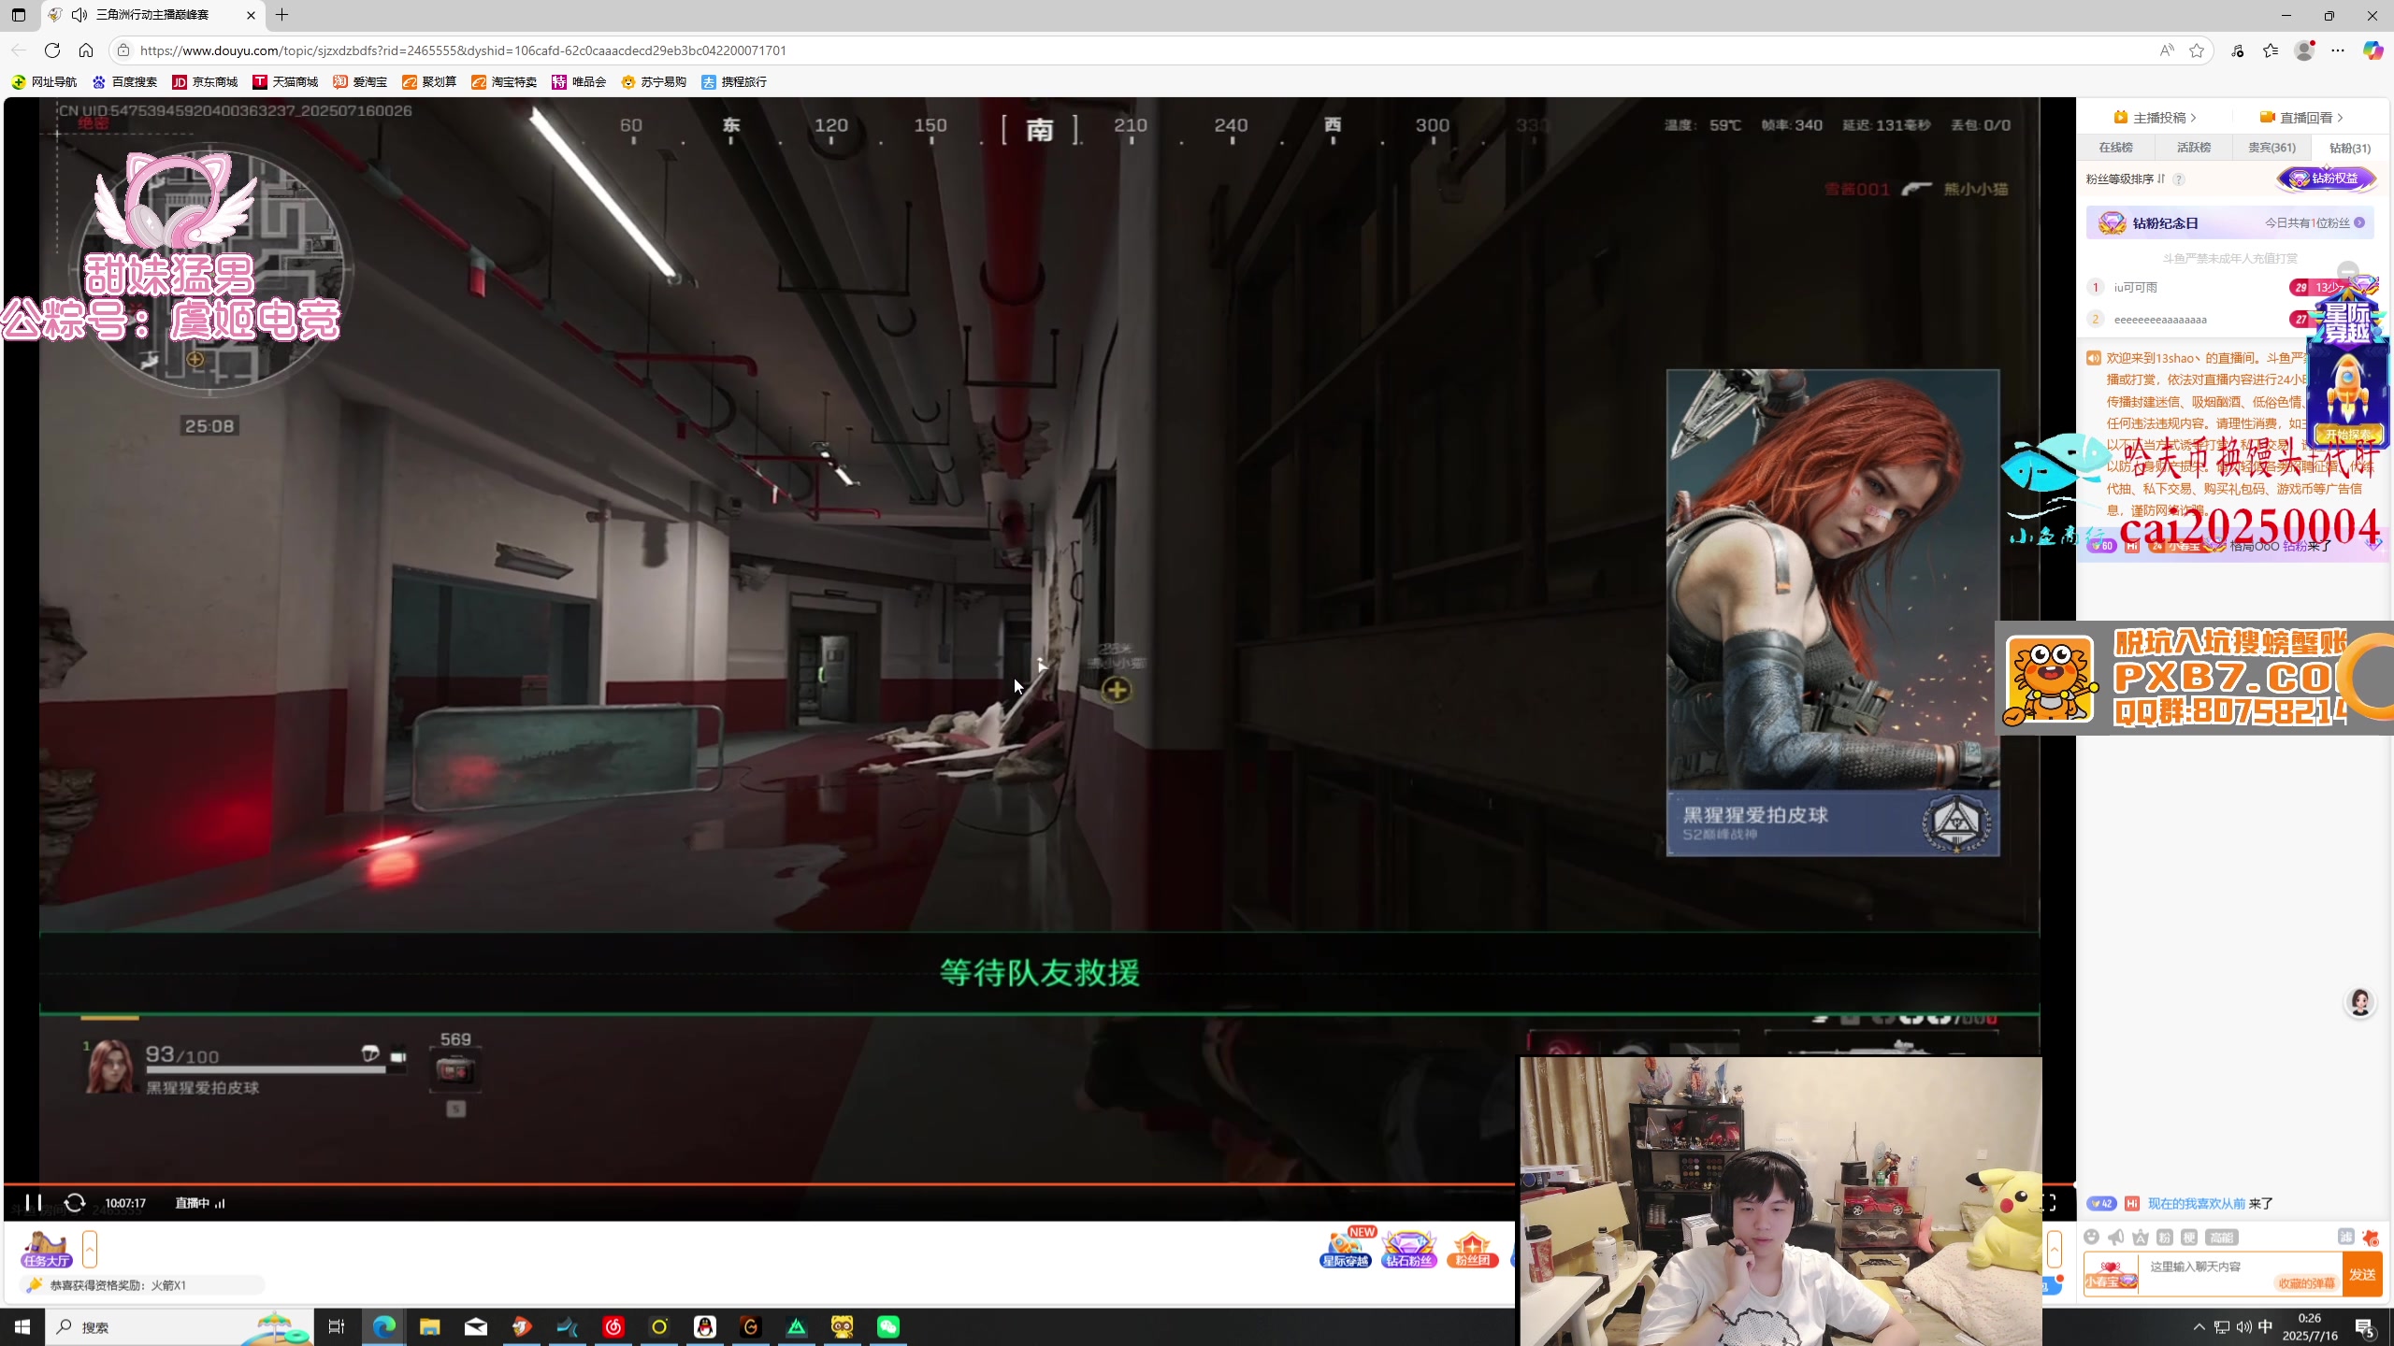The image size is (2394, 1346).
Task: Open the crown font-style icon in chat
Action: tap(2141, 1237)
